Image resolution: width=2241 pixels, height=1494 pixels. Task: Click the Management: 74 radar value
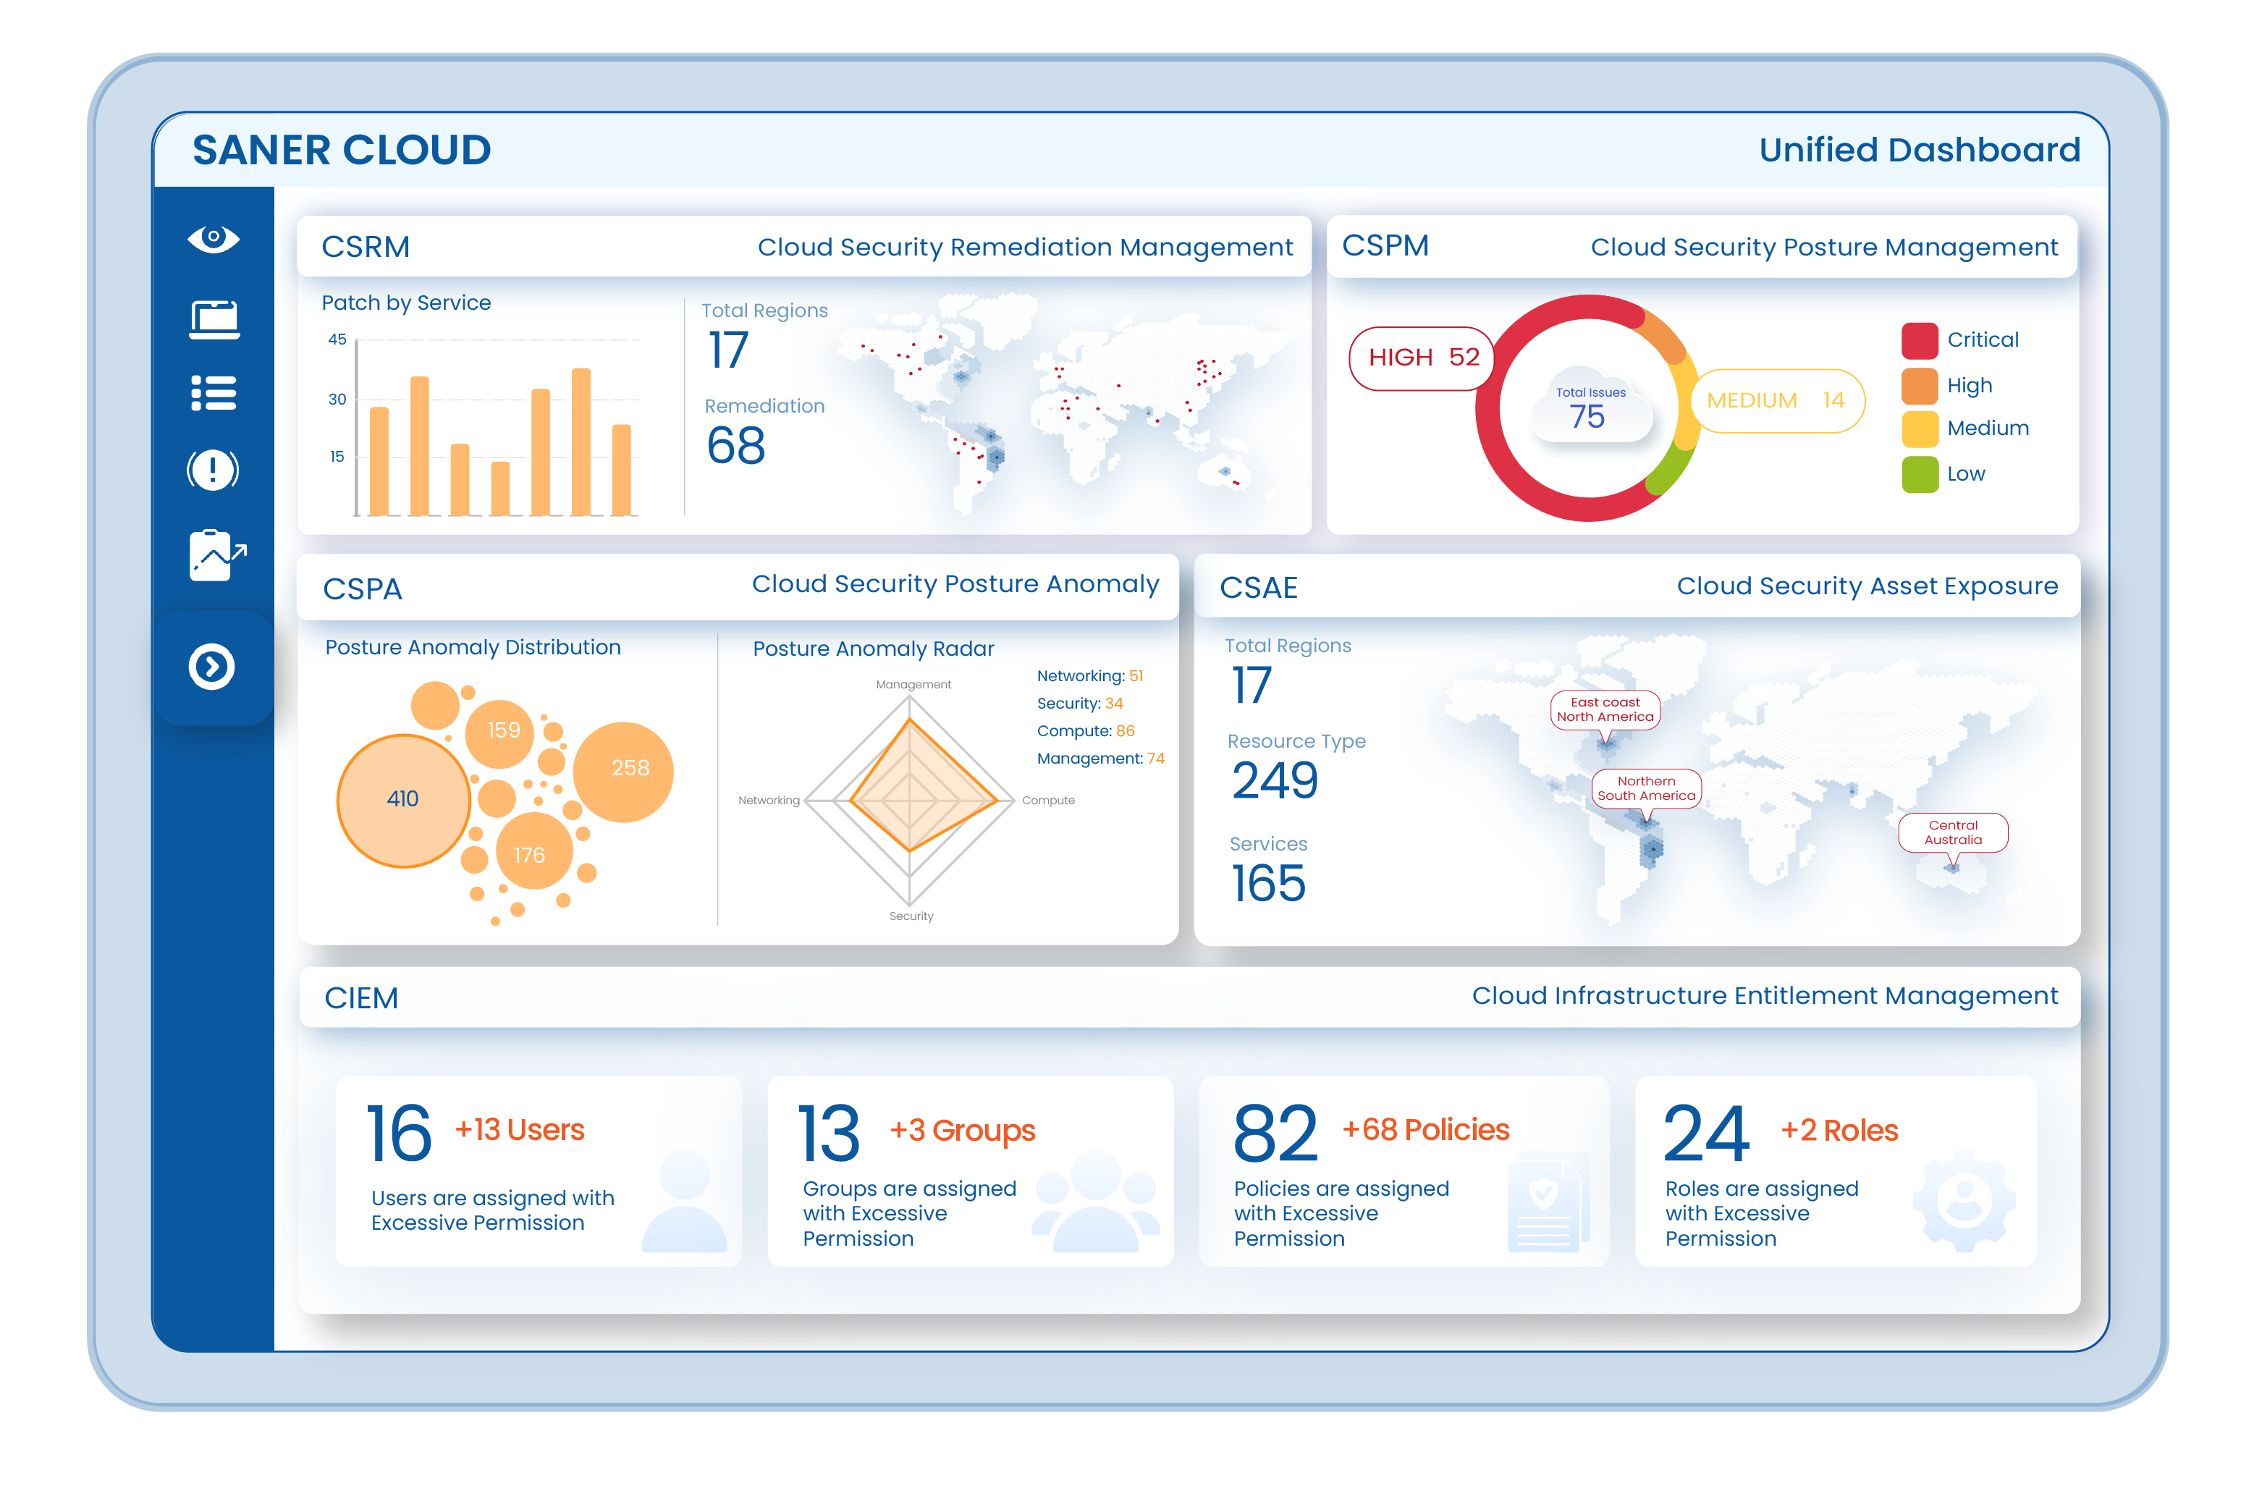point(1100,759)
